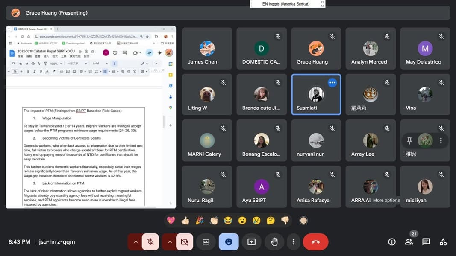Click highlight color pen in shared Docs toolbar
The width and height of the screenshot is (456, 256).
54,71
